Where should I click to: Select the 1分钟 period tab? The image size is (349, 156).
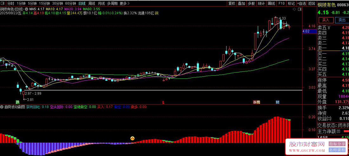21,3
